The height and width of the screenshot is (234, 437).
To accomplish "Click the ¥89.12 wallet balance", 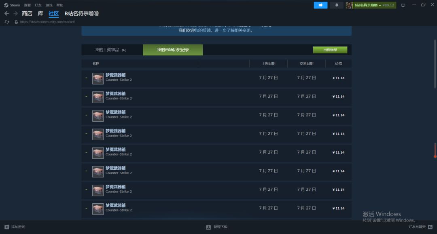I will [x=388, y=5].
